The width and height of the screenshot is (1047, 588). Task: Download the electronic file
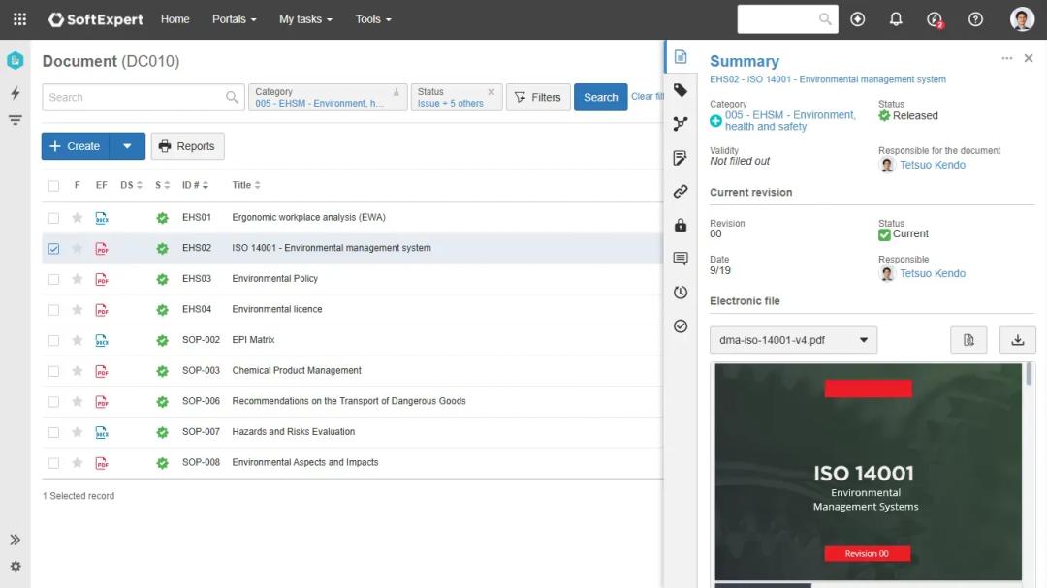click(x=1017, y=340)
